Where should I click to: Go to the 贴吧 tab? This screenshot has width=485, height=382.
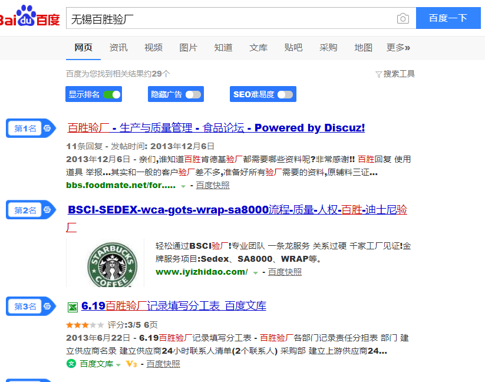[x=293, y=48]
